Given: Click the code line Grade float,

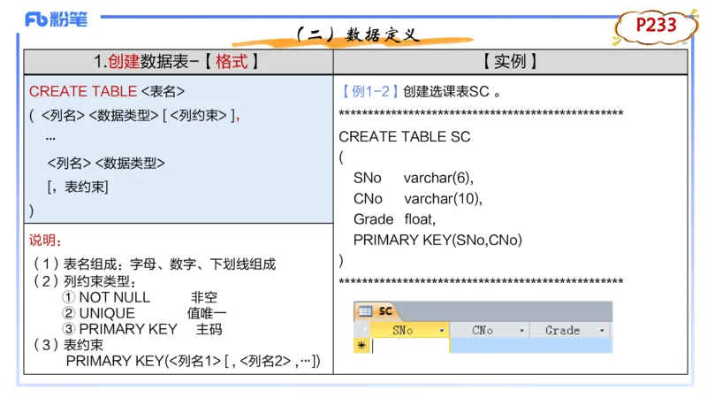Looking at the screenshot, I should [x=394, y=219].
